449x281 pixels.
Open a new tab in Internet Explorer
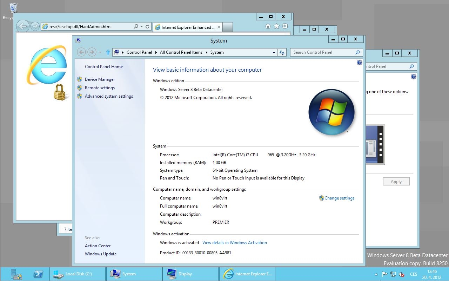click(x=228, y=27)
